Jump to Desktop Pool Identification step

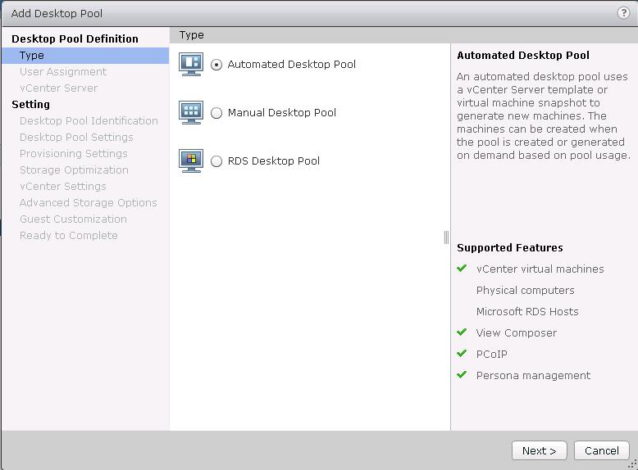click(x=89, y=121)
